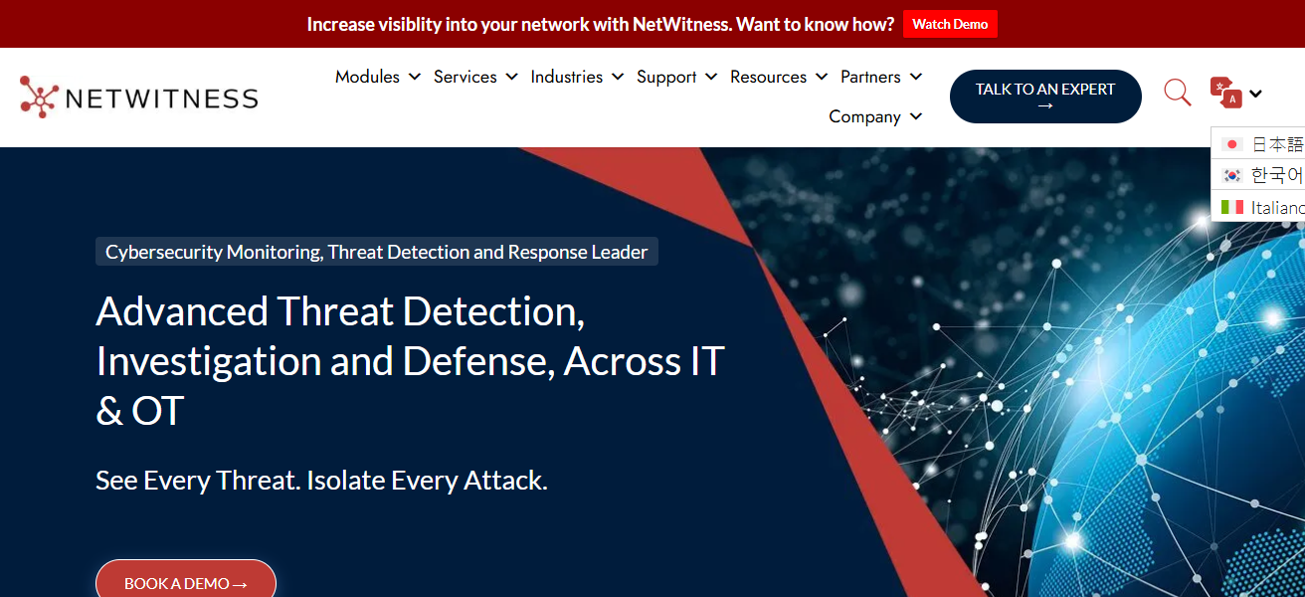The height and width of the screenshot is (597, 1305).
Task: Select 日本語 from the language list
Action: coord(1280,142)
